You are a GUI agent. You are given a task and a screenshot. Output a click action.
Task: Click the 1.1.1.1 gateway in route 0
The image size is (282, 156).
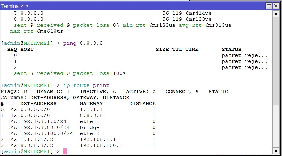click(x=91, y=109)
